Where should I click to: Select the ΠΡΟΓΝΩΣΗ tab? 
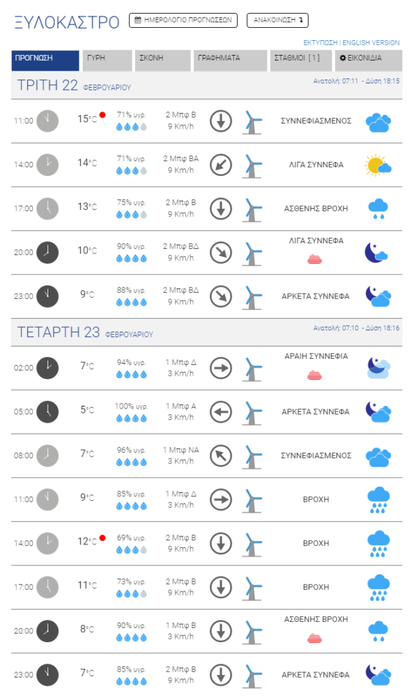pyautogui.click(x=46, y=60)
